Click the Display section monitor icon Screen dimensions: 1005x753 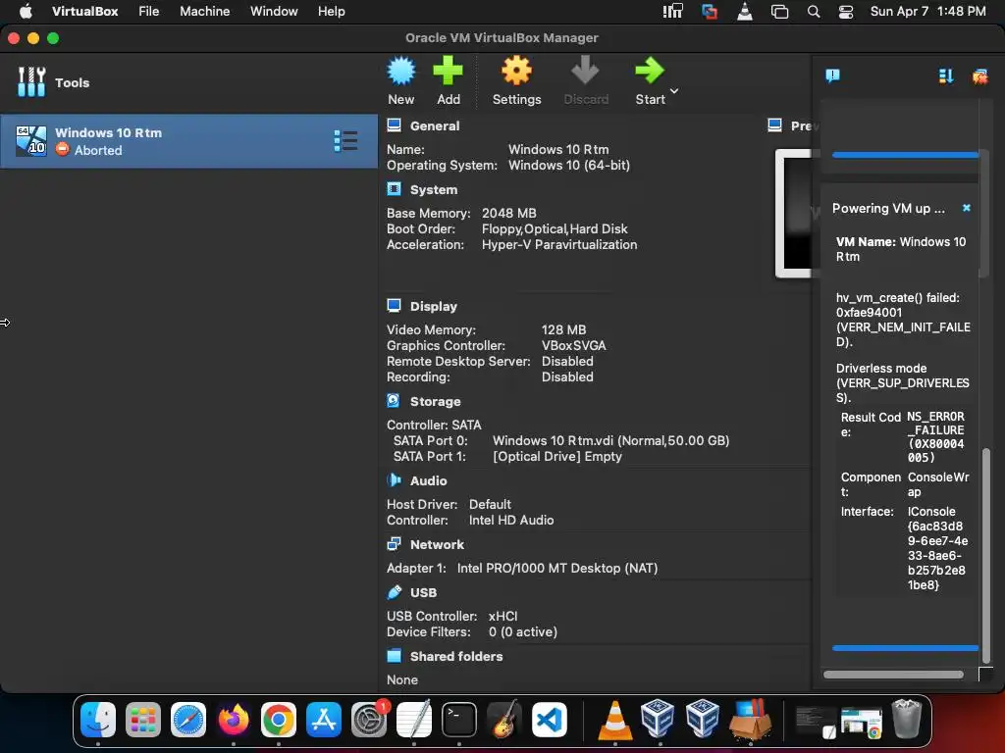395,306
